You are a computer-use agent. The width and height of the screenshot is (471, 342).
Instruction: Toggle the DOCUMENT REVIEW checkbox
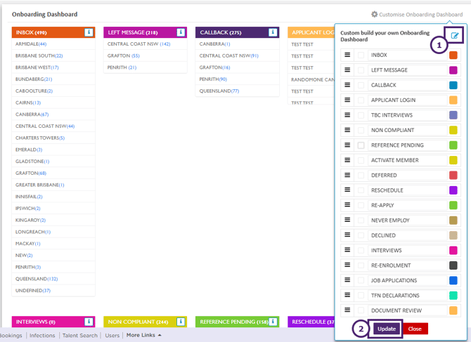click(361, 310)
